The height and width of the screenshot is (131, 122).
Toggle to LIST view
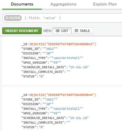[x=62, y=31]
